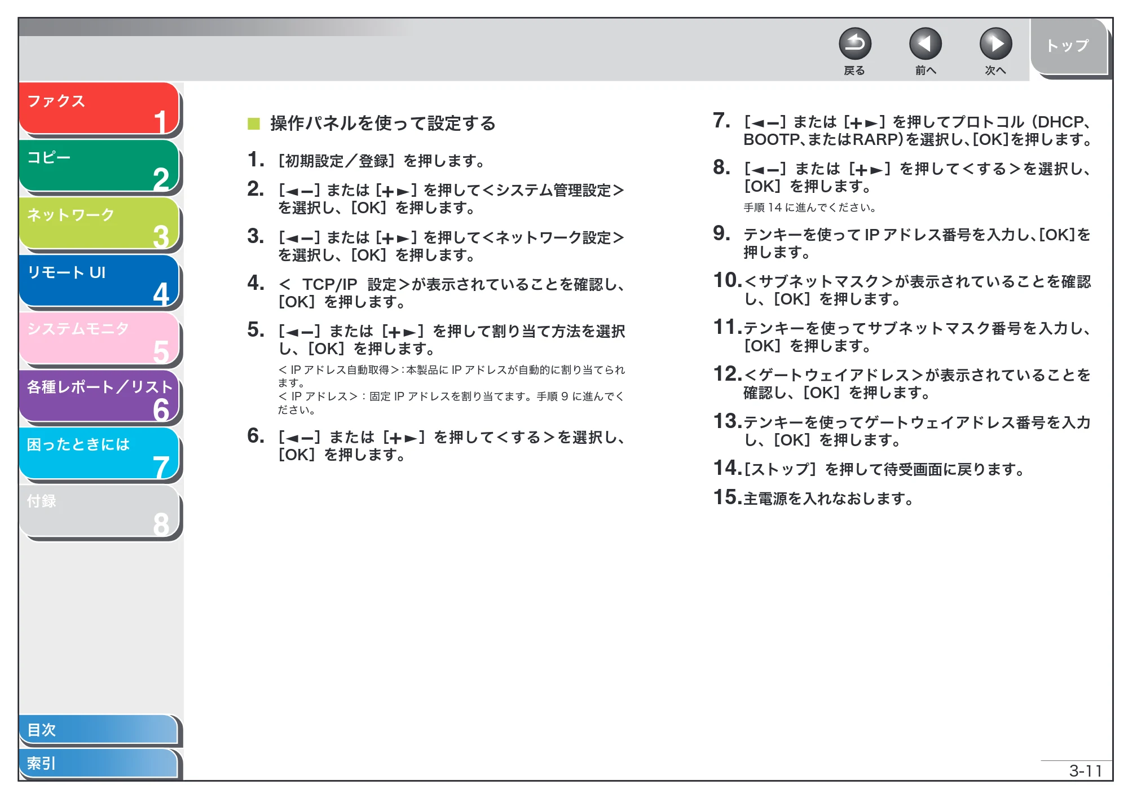
Task: Open chapter 1 ファクス tab
Action: point(99,108)
